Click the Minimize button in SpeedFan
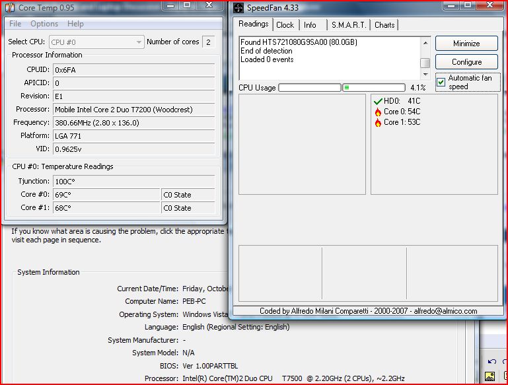This screenshot has width=508, height=385. point(466,44)
